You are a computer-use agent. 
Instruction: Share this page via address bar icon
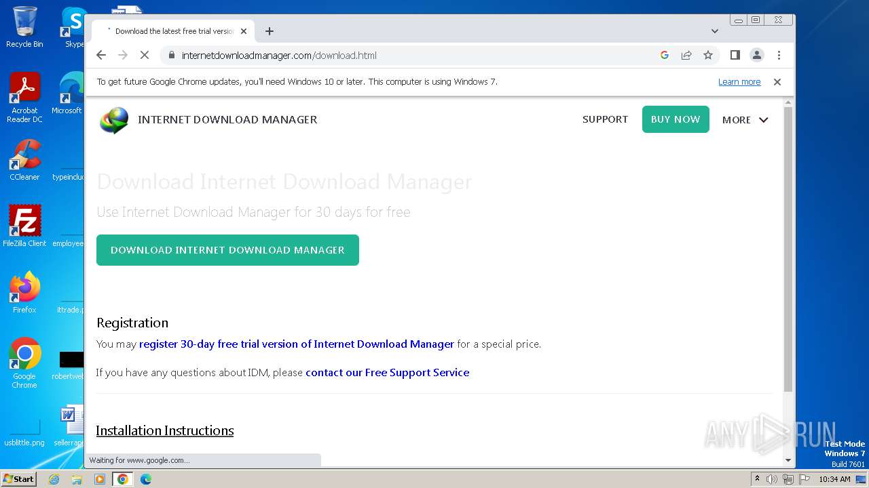click(x=686, y=56)
